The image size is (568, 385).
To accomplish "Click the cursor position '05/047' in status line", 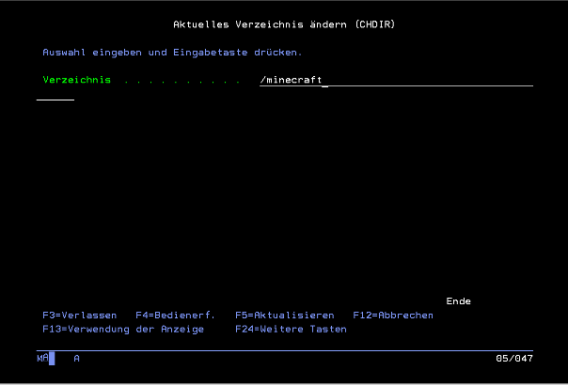I will point(514,359).
